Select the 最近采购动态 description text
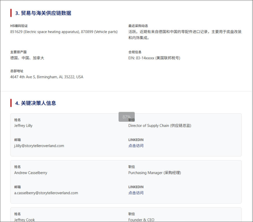Screen dimensions: 253x222 pos(185,34)
